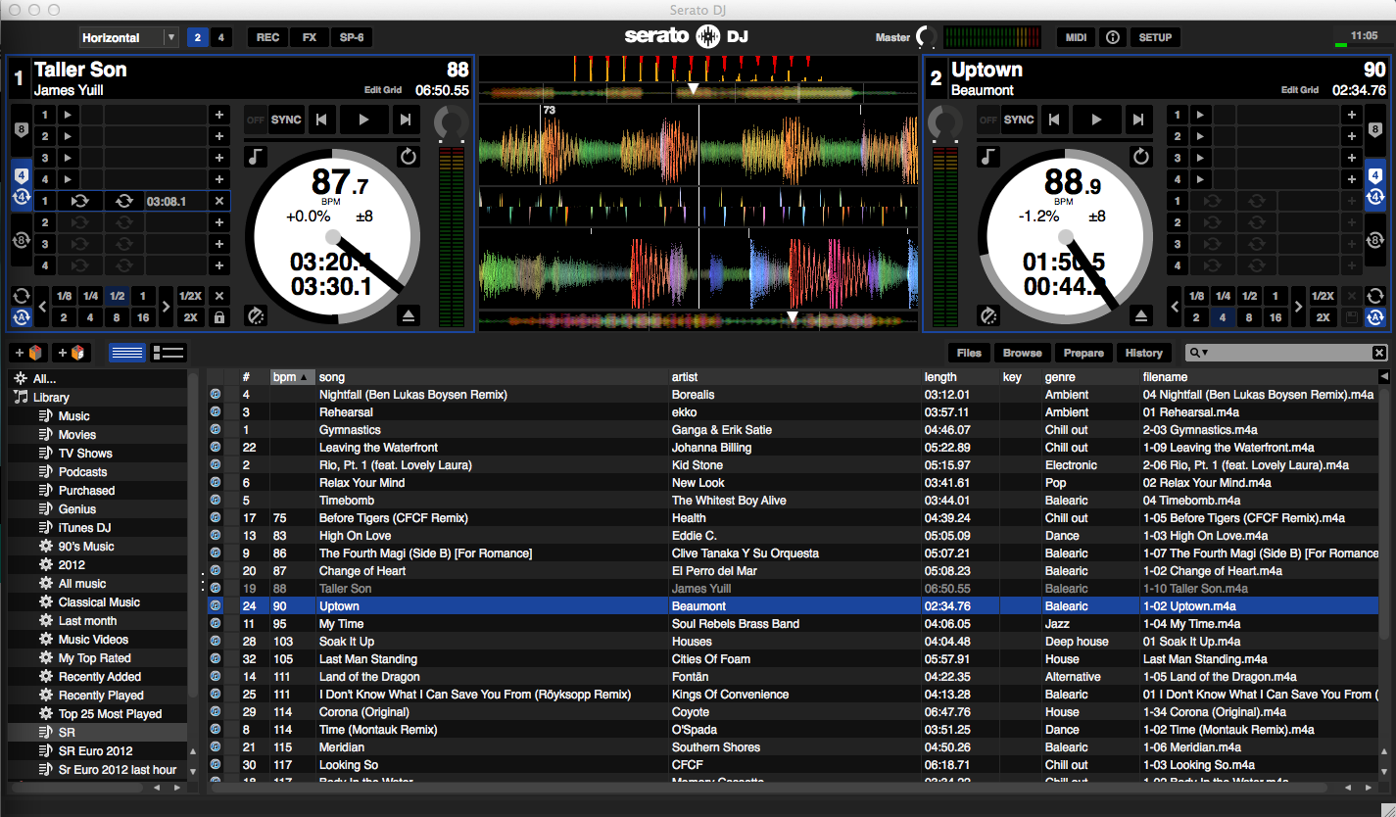Viewport: 1396px width, 817px height.
Task: Eject the track from deck 2
Action: [1140, 314]
